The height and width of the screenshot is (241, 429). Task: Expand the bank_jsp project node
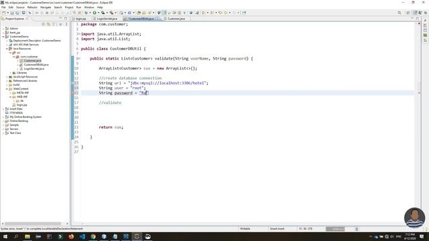coord(3,33)
